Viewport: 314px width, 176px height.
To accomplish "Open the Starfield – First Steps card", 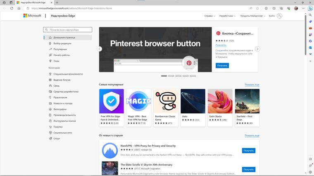I will [x=247, y=108].
